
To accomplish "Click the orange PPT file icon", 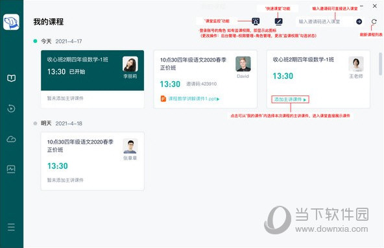I will point(163,99).
